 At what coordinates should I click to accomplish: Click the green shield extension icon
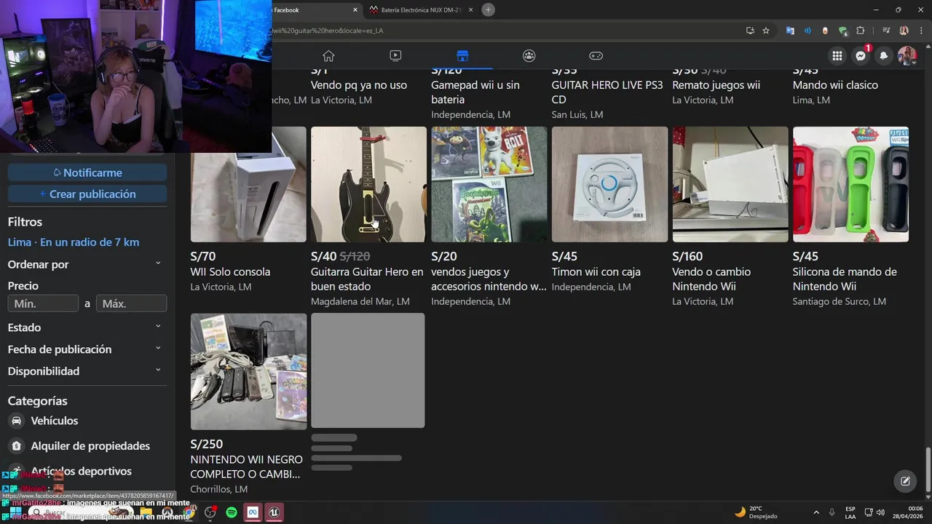[842, 31]
